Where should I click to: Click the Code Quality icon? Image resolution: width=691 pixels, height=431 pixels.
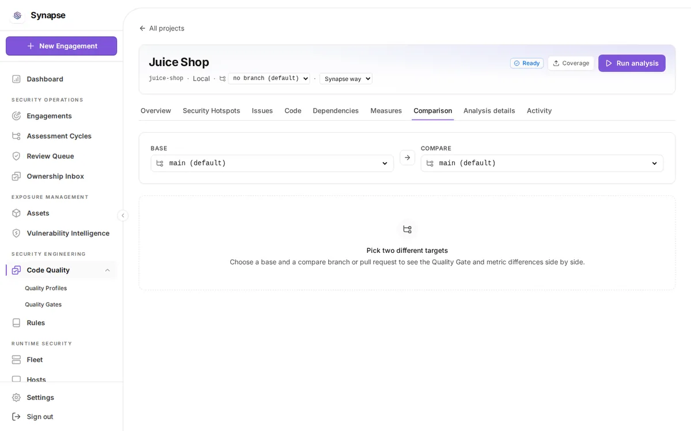16,270
